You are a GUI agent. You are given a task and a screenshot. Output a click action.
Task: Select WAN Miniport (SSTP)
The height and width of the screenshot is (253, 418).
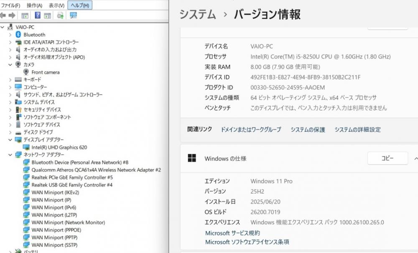(x=54, y=245)
